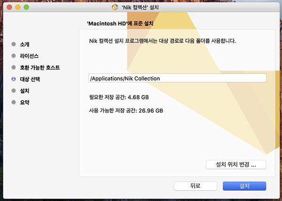Image resolution: width=282 pixels, height=201 pixels.
Task: Click the 'Nik 컬렉션' 설치 window title
Action: click(140, 8)
